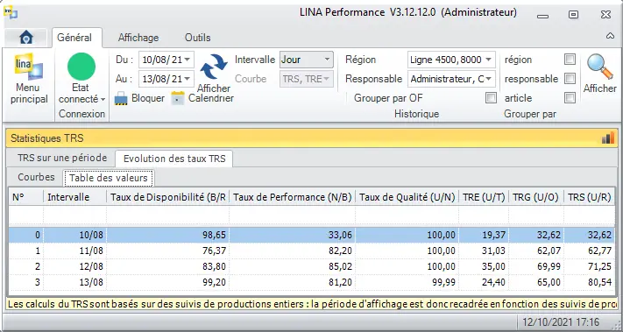Collapse the ribbon with the top-right chevron
The width and height of the screenshot is (623, 332).
[610, 36]
